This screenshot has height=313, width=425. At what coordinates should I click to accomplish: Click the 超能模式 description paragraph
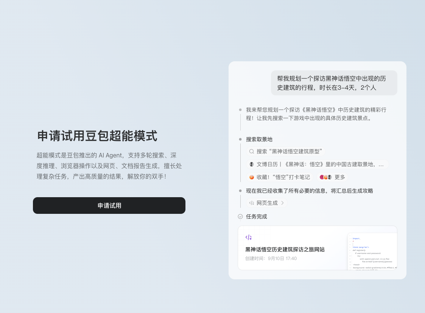tap(109, 166)
